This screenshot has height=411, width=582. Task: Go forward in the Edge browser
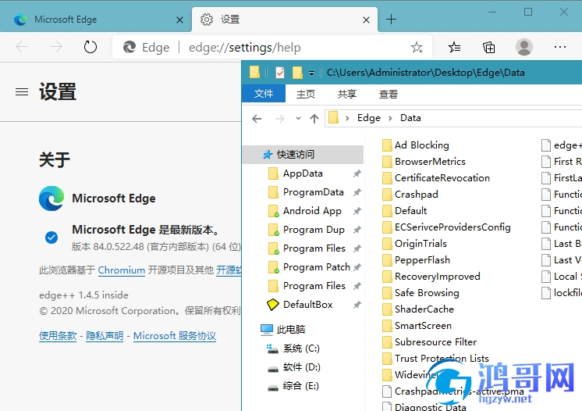pyautogui.click(x=56, y=47)
